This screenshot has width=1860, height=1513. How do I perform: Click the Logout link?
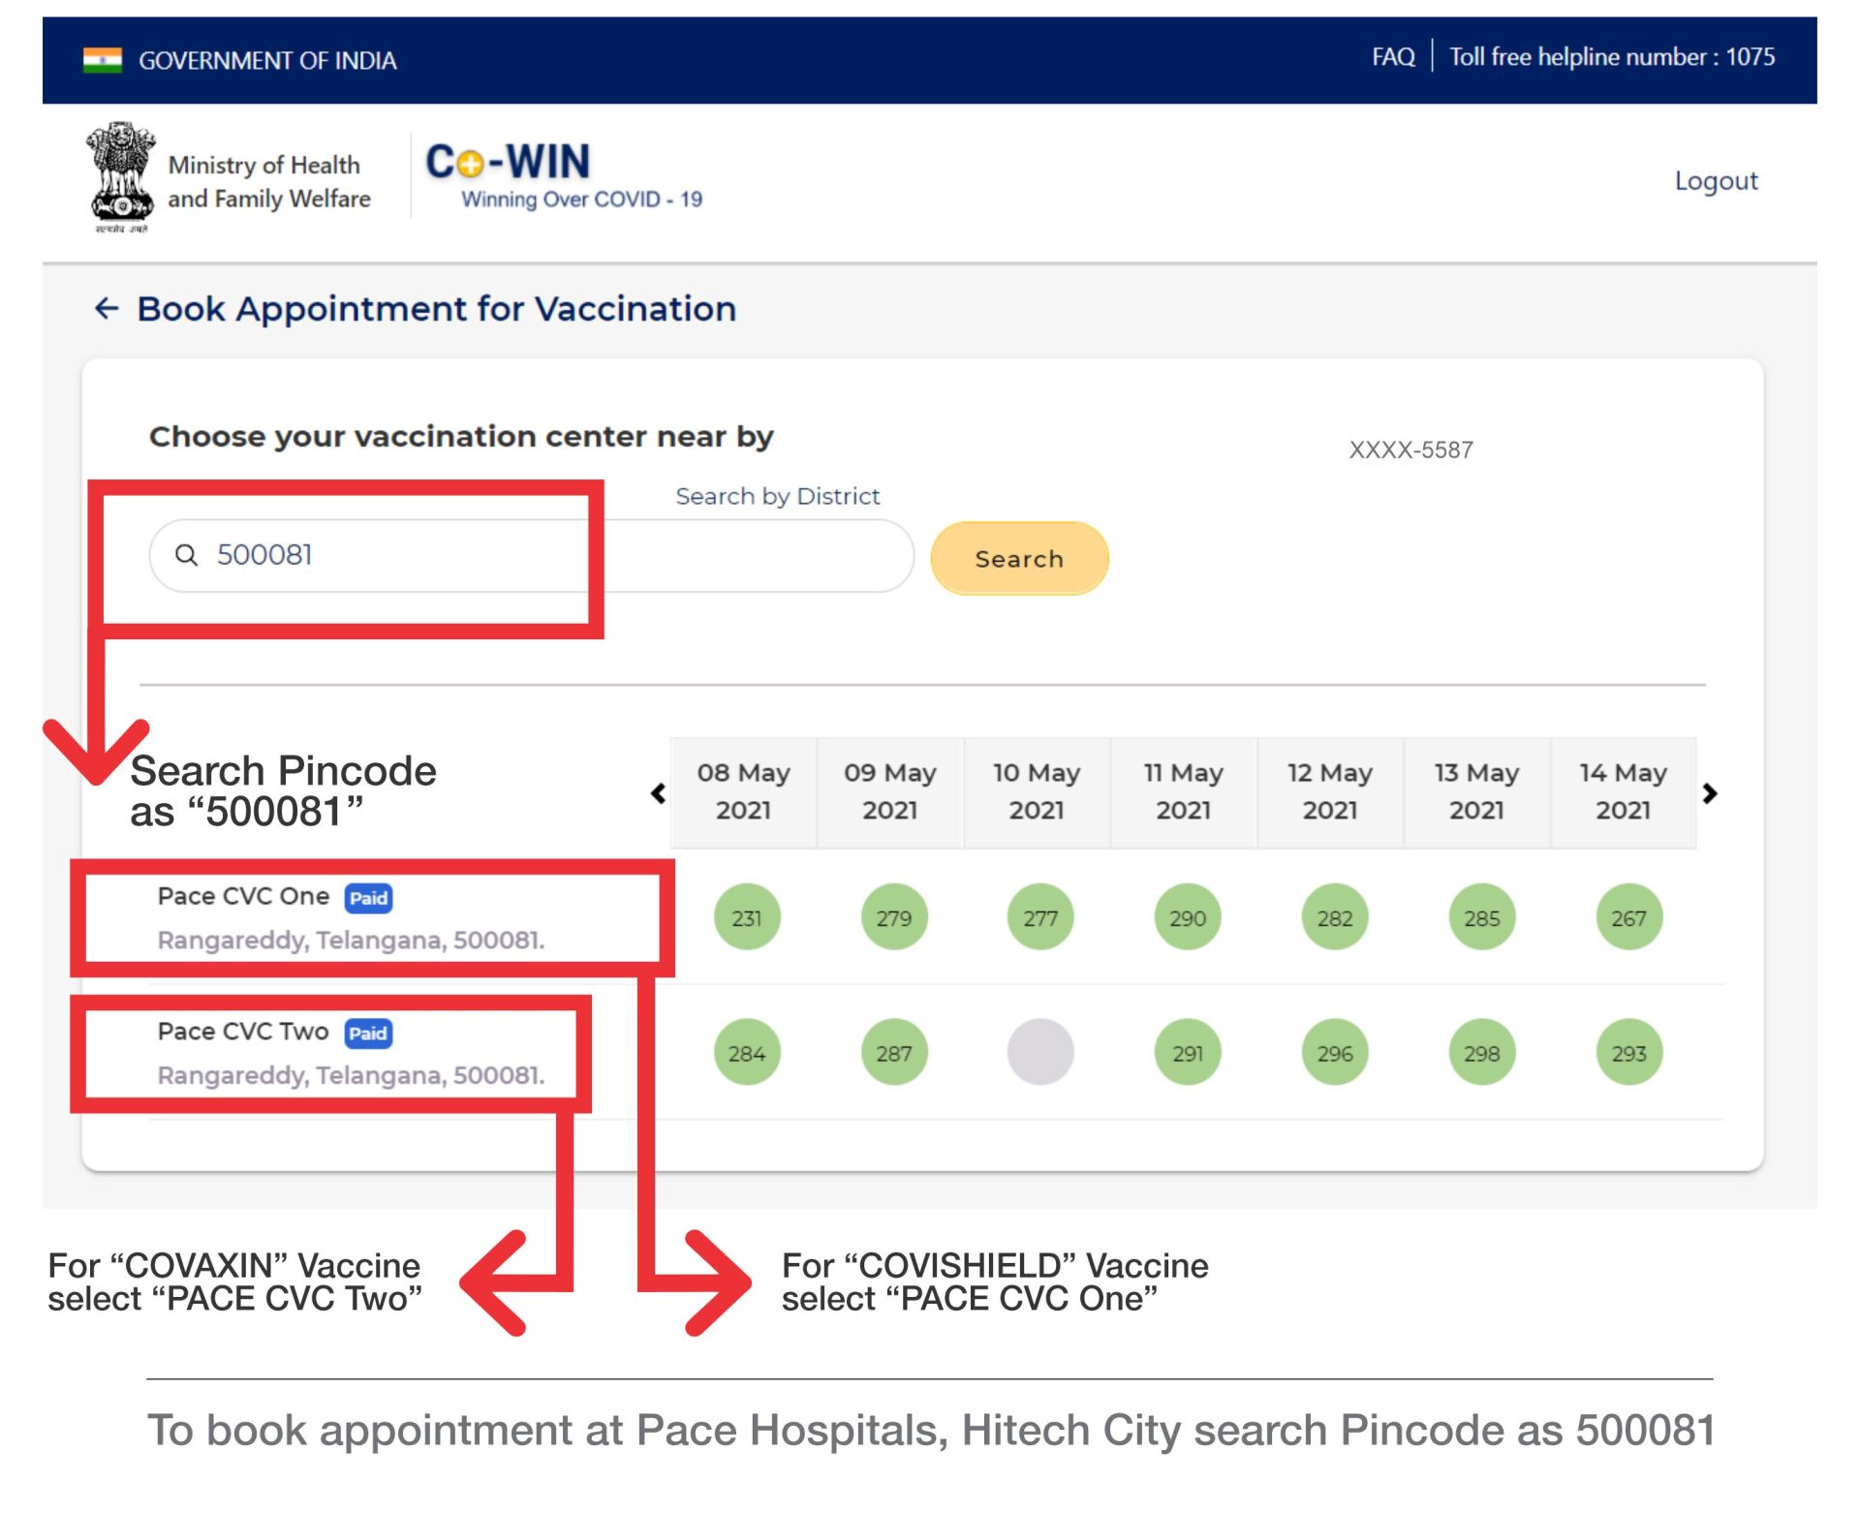(1716, 181)
